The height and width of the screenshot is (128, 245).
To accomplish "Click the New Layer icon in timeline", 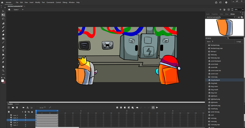I will tap(9, 107).
